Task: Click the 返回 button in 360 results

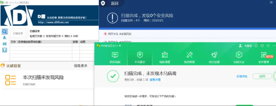Action: [262, 76]
